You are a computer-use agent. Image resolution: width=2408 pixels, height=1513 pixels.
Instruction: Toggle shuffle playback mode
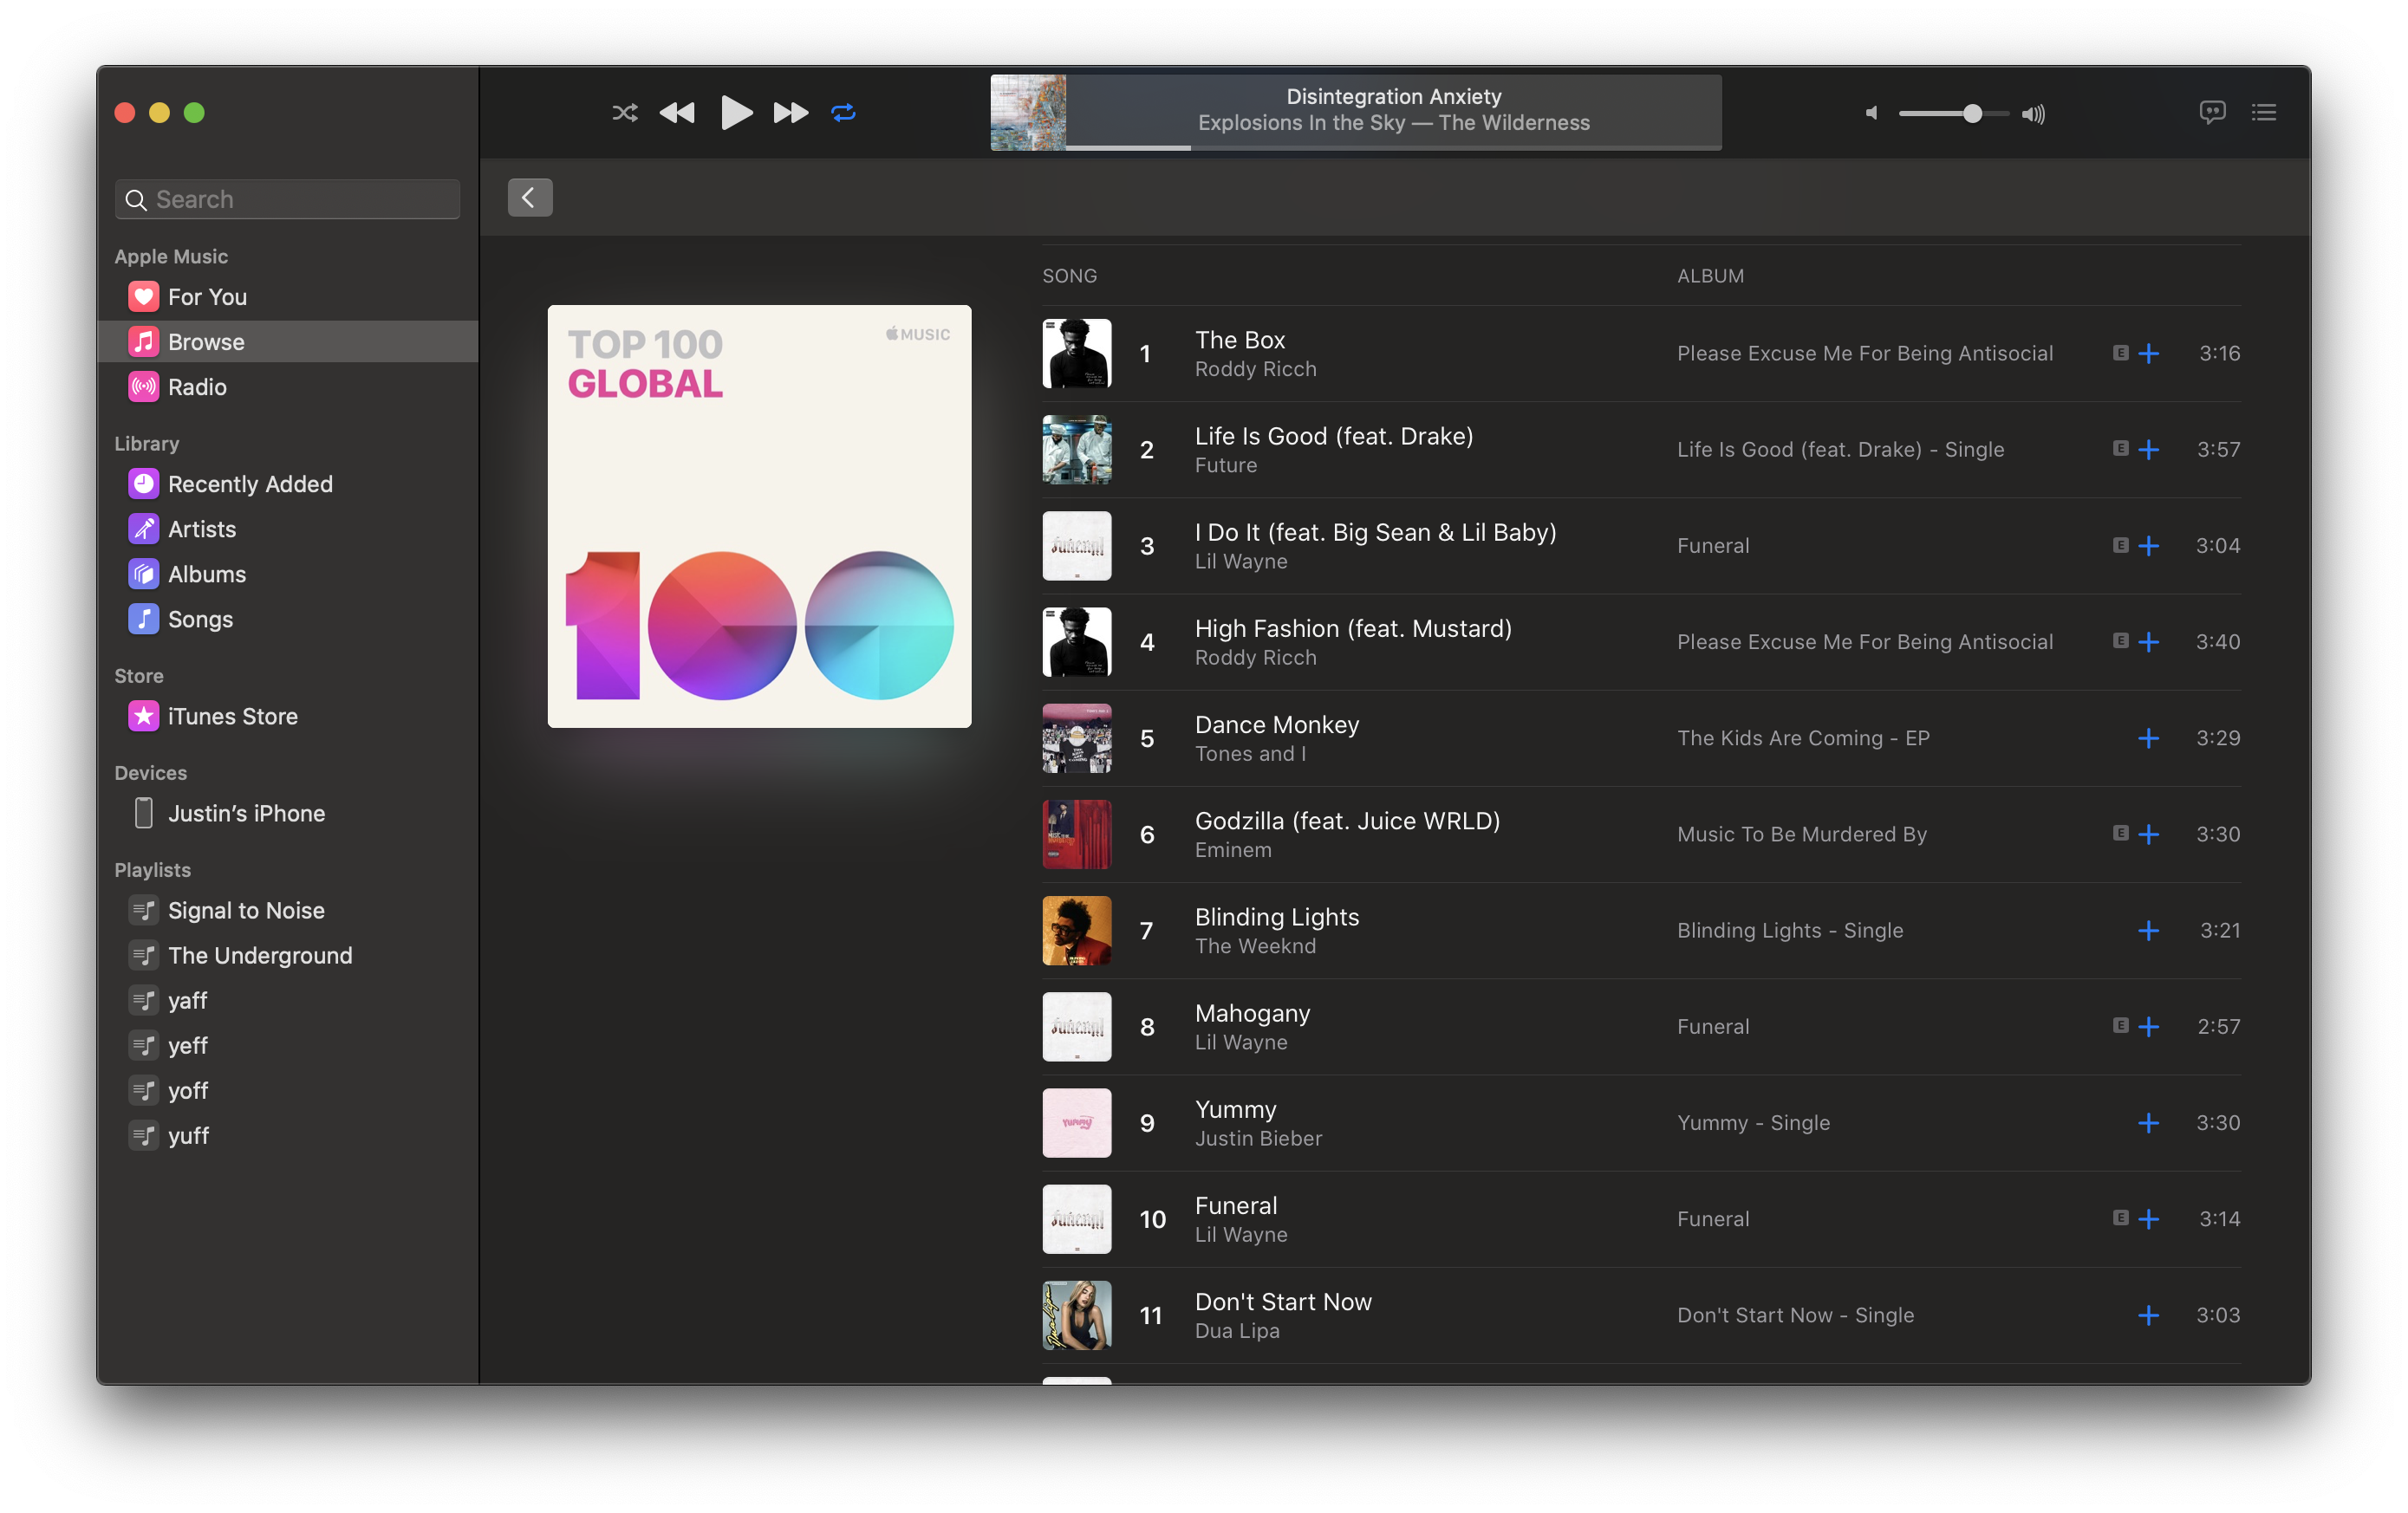(624, 113)
